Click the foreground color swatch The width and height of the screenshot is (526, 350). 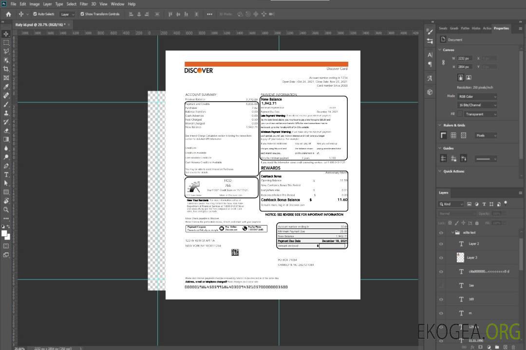tap(4, 233)
